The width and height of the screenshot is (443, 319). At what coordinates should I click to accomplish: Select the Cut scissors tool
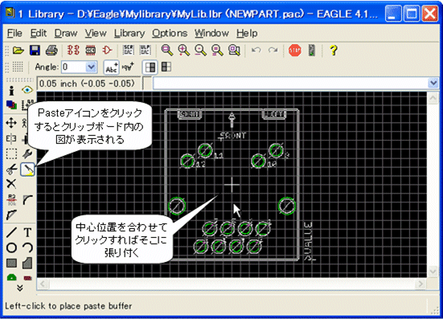point(11,170)
